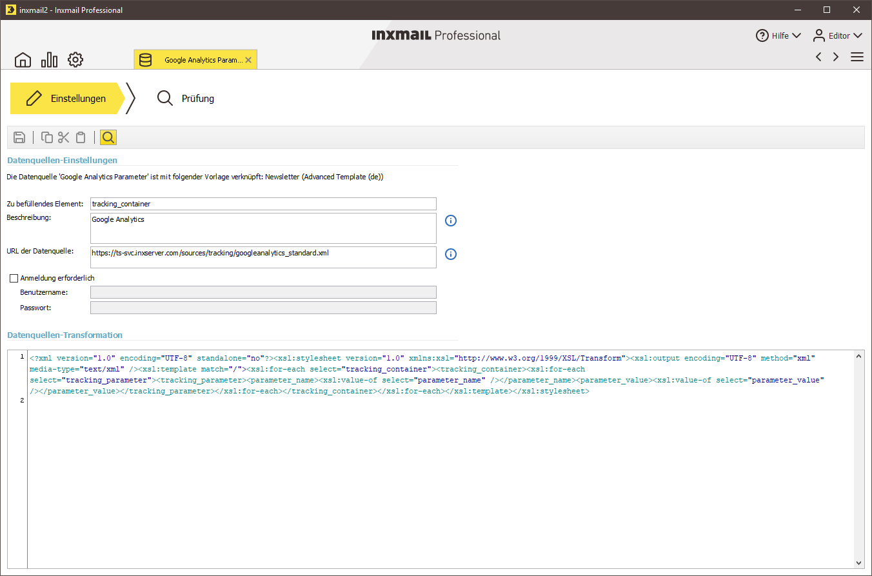The image size is (872, 576).
Task: Click the cut scissors icon
Action: coord(63,137)
